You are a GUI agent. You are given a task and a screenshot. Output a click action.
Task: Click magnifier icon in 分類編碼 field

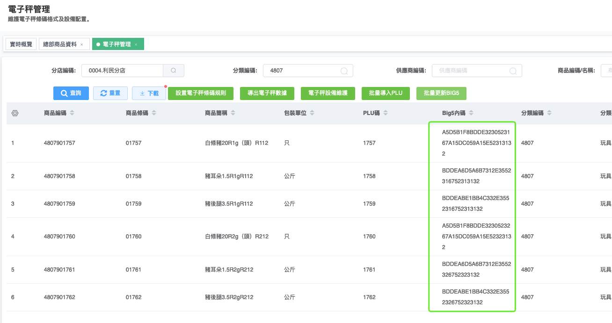click(x=344, y=71)
